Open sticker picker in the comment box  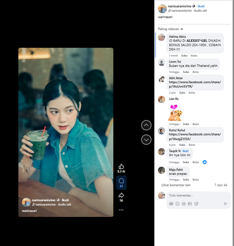click(196, 204)
